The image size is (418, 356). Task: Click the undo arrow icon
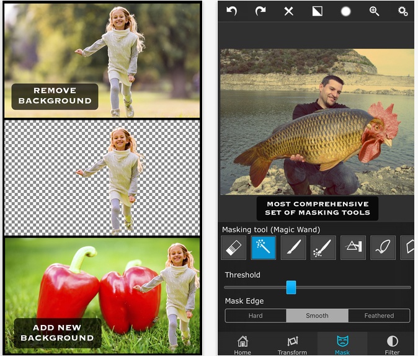[x=232, y=11]
